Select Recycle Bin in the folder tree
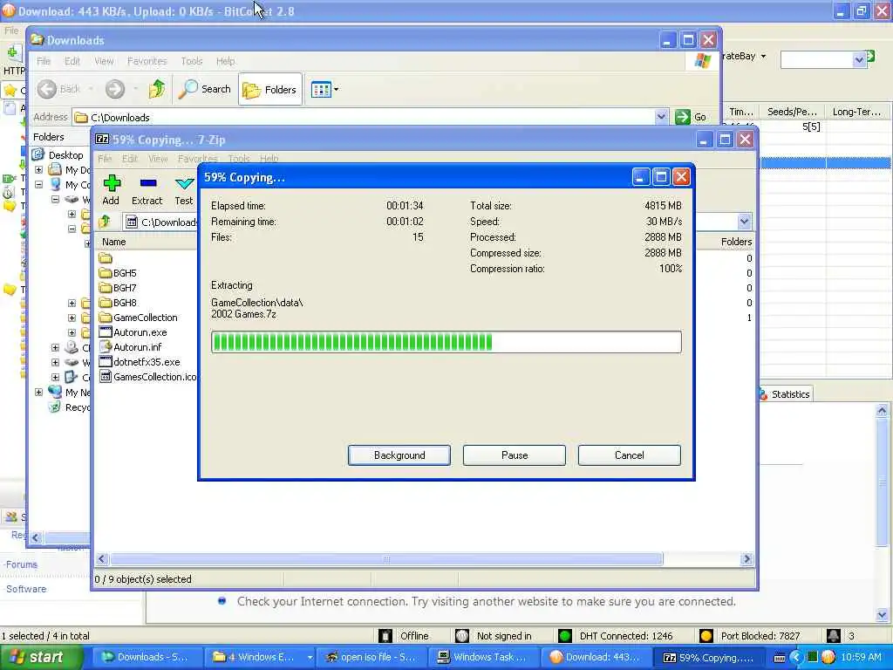The image size is (893, 670). pos(69,407)
